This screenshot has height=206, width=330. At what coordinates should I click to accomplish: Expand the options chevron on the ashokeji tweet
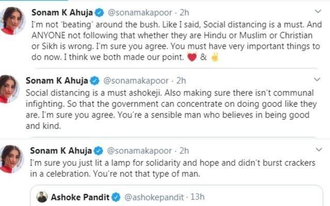317,79
